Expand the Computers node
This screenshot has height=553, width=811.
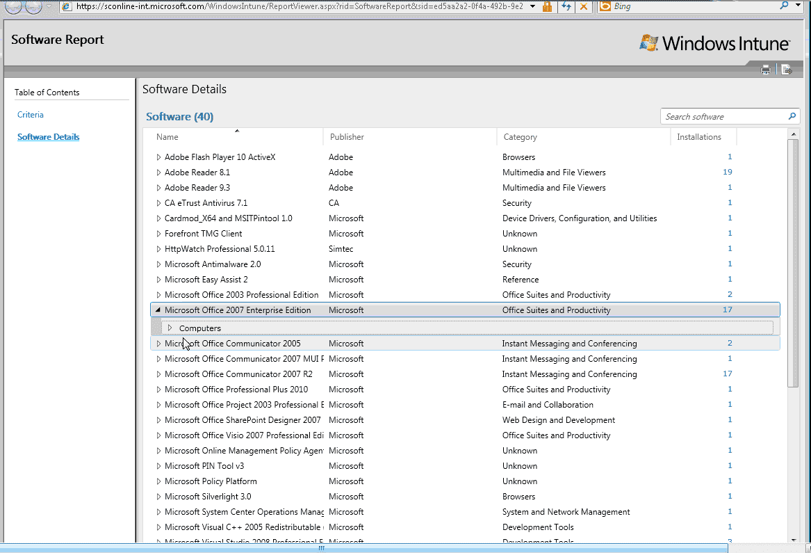[x=170, y=327]
